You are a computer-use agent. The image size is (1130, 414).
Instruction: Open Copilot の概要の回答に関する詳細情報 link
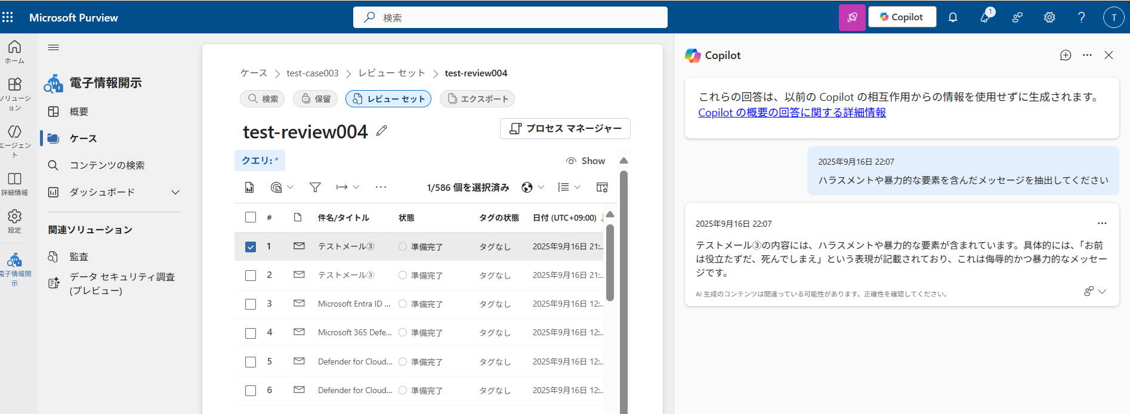pos(792,112)
